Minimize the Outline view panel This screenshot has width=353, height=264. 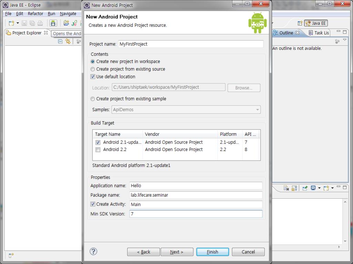(x=339, y=32)
